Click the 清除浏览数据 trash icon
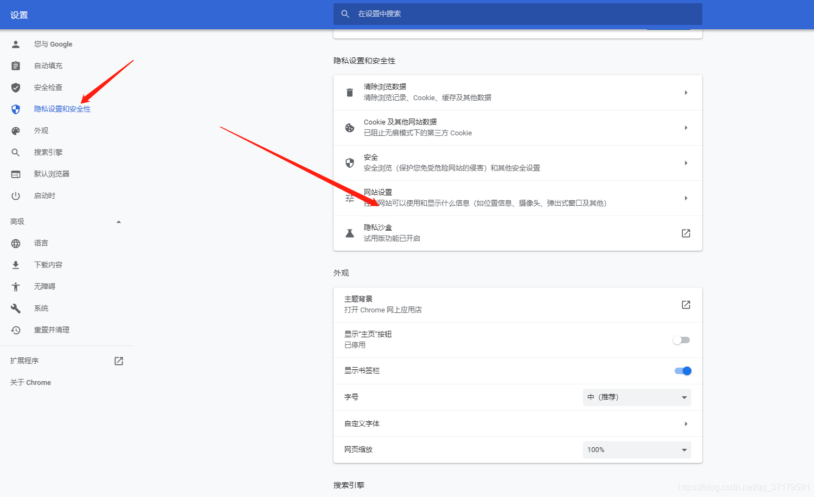 coord(349,92)
